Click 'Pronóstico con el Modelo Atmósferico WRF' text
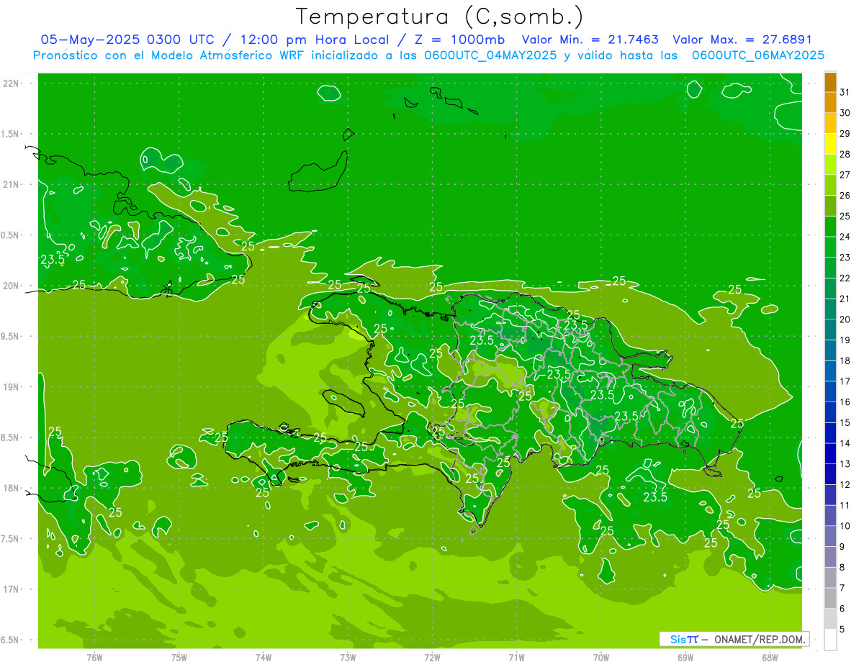The width and height of the screenshot is (864, 667). tap(170, 55)
